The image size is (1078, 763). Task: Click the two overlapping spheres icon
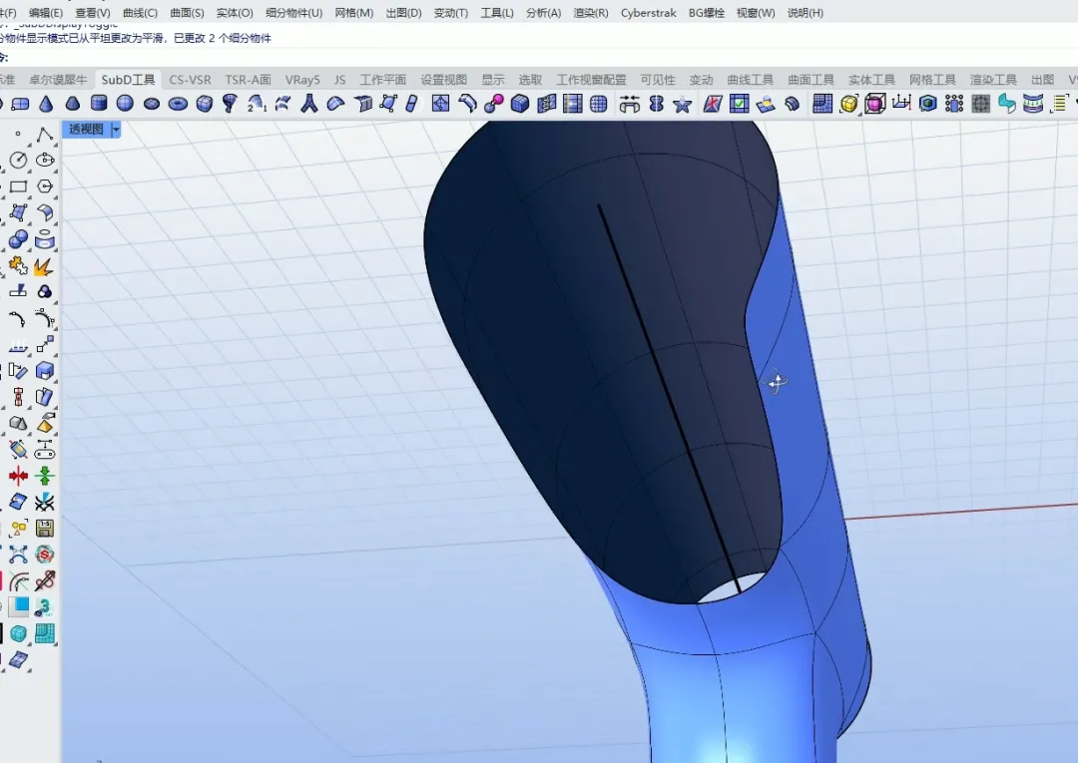pyautogui.click(x=18, y=239)
